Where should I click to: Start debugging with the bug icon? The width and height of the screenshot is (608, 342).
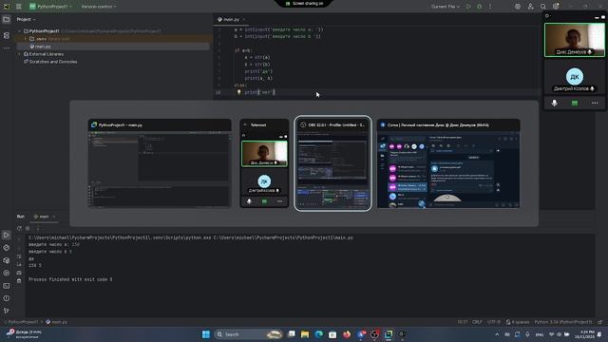coord(479,7)
